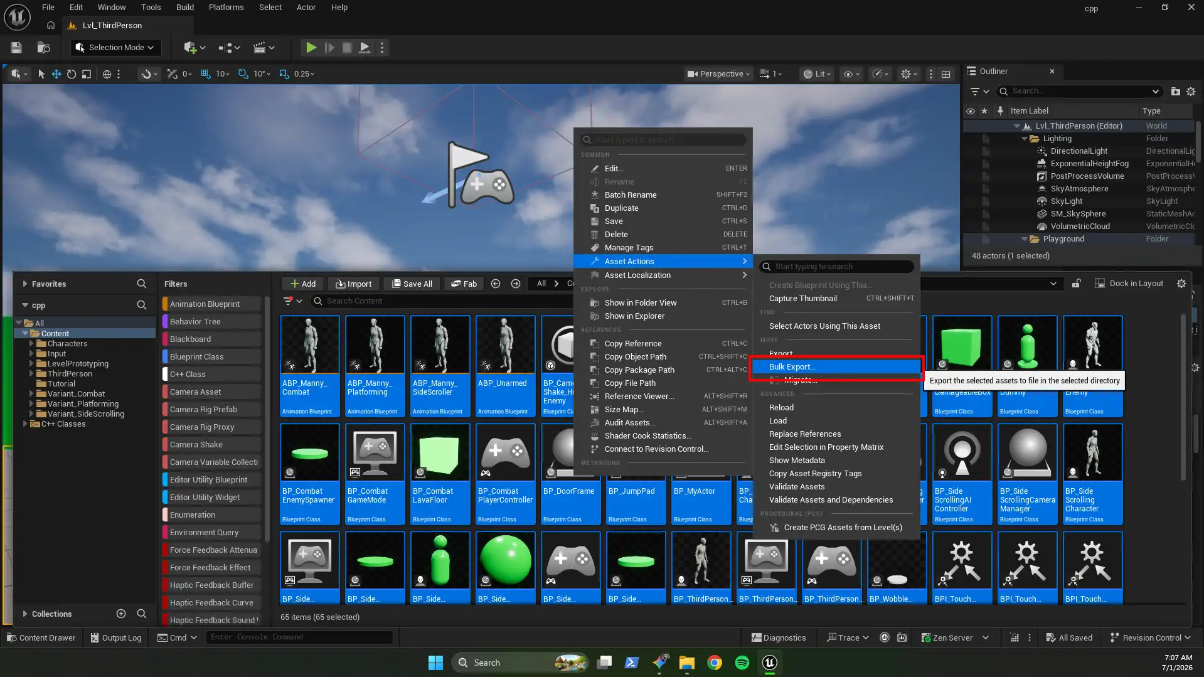
Task: Choose Bulk Export in Asset Actions submenu
Action: tap(836, 367)
